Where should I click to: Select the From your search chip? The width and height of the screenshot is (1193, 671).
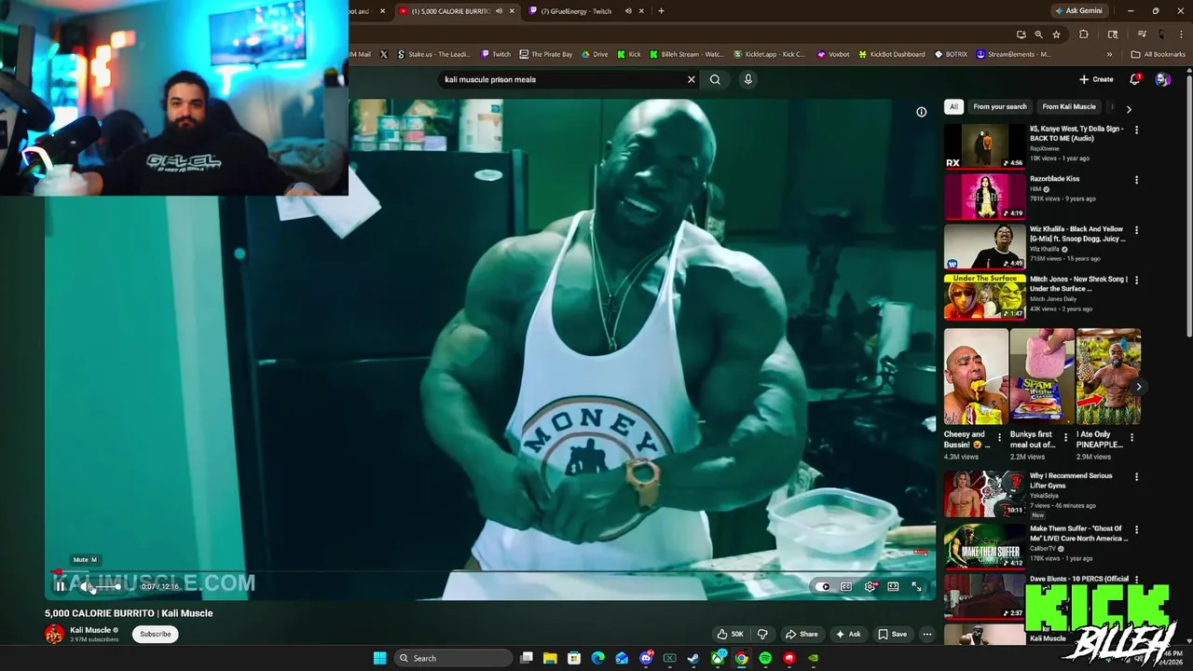(1000, 106)
